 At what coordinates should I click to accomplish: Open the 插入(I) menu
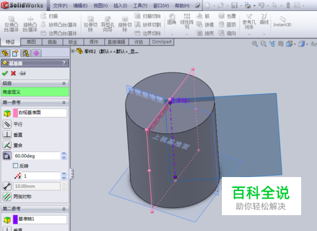(x=120, y=6)
